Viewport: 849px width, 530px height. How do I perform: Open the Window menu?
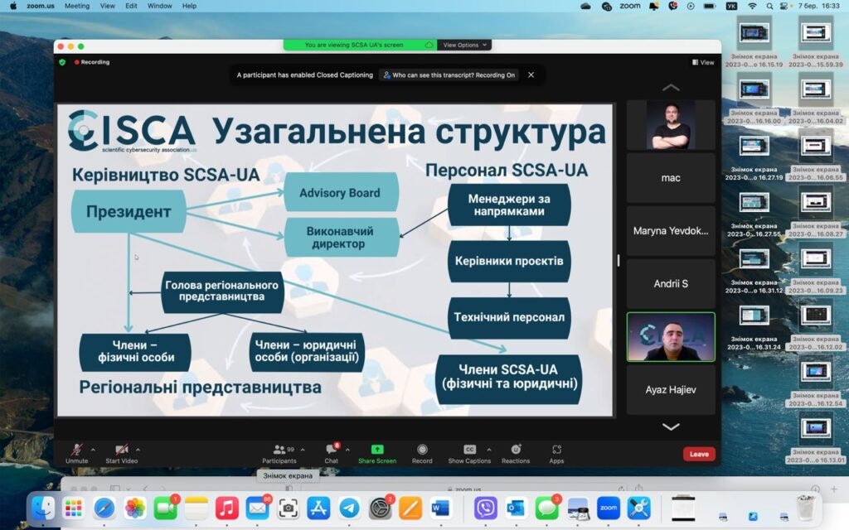tap(160, 6)
